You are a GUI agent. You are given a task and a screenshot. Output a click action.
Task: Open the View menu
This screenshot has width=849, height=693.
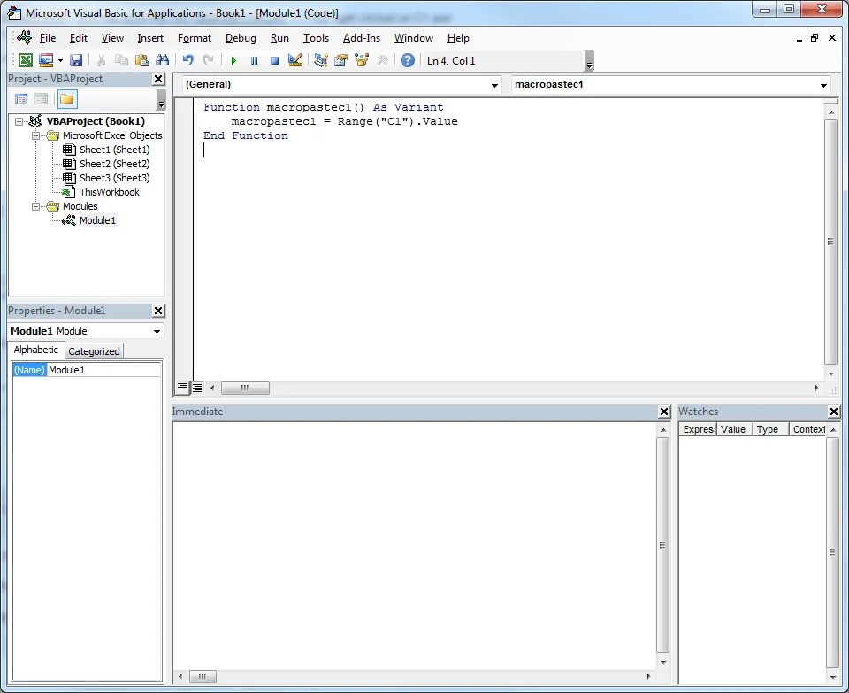point(112,38)
